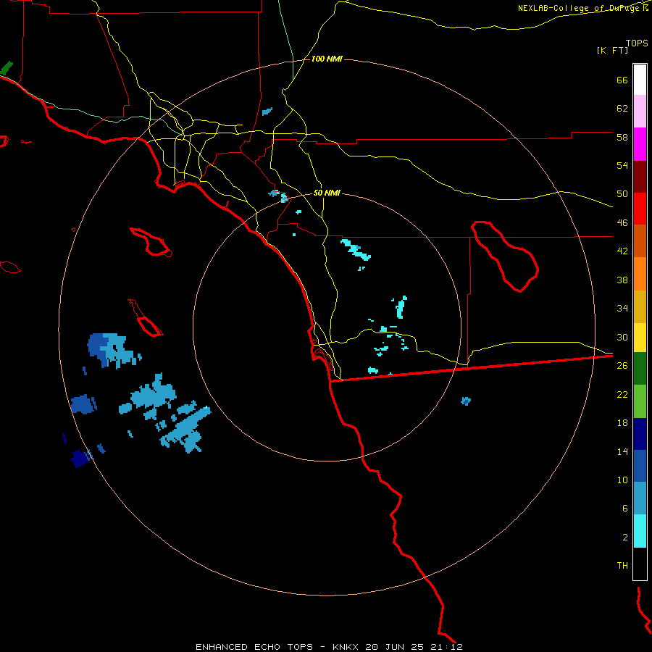This screenshot has height=652, width=652.
Task: Click the black TH swatch in the legend
Action: coord(640,564)
